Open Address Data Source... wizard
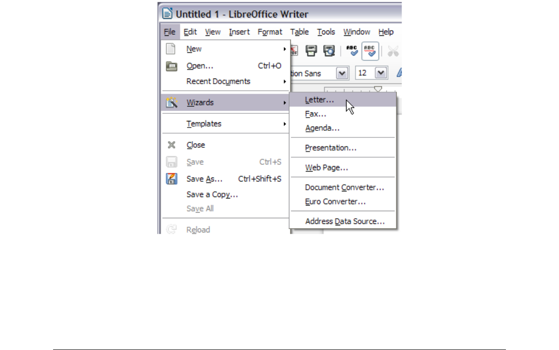Screen dimensions: 559x350 pos(343,222)
